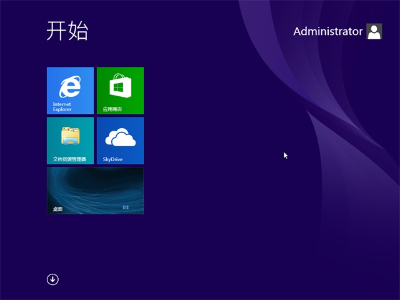Click the 'Internet Explorer' tile label

click(62, 107)
